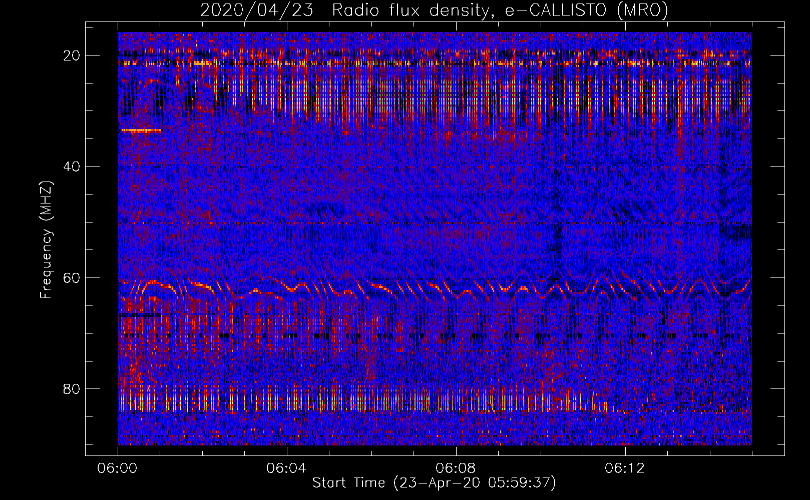Click the short bright orange line near 33 MHz
Image resolution: width=810 pixels, height=500 pixels.
coord(141,130)
